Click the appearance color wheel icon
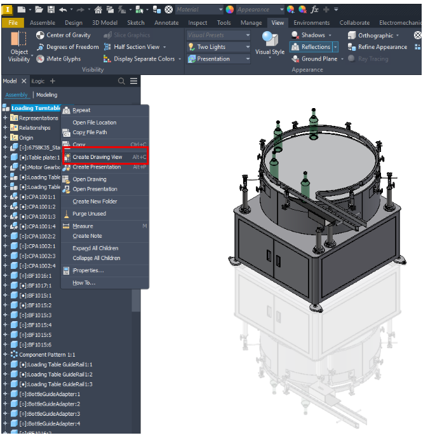Image resolution: width=428 pixels, height=440 pixels. point(230,10)
